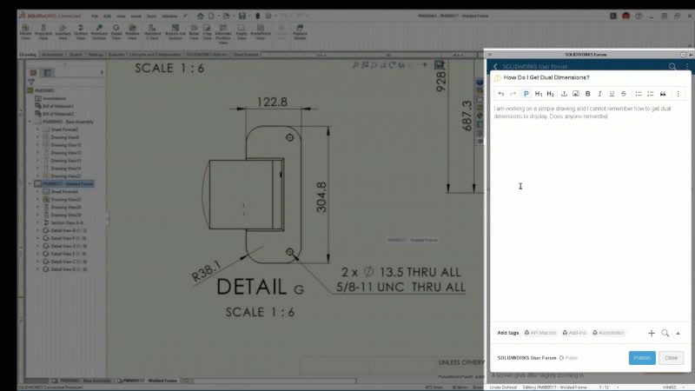
Task: Open the File menu
Action: click(x=95, y=16)
